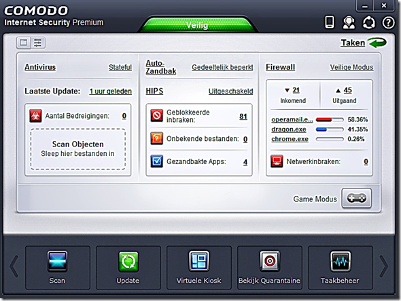Screen dimensions: 401x301
Task: Minimize the Comodo window
Action: coord(365,6)
